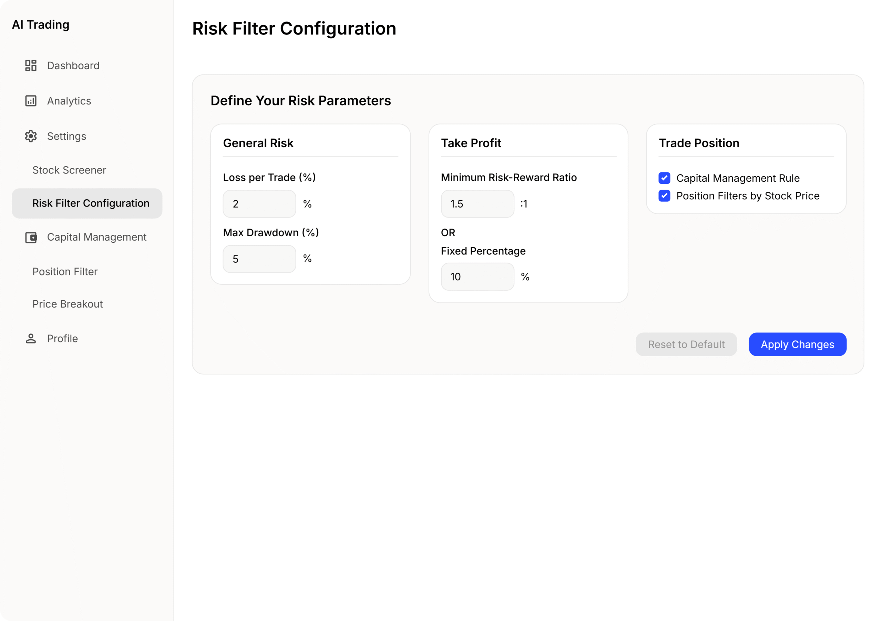Click the Settings gear icon
882x621 pixels.
[31, 136]
